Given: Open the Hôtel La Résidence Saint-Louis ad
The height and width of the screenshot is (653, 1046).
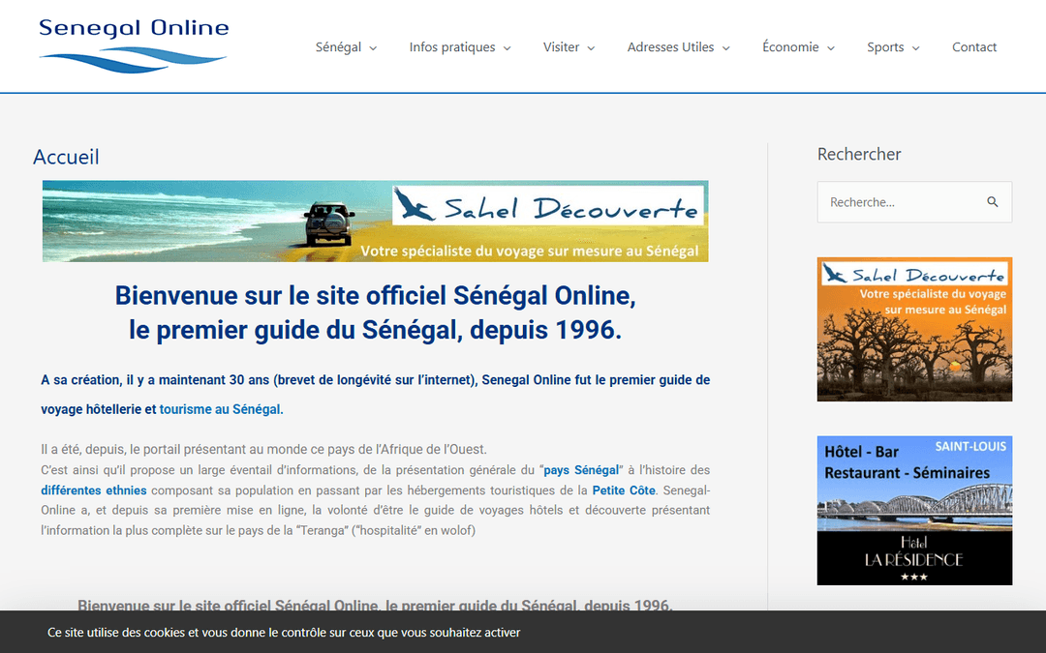Looking at the screenshot, I should [x=914, y=511].
